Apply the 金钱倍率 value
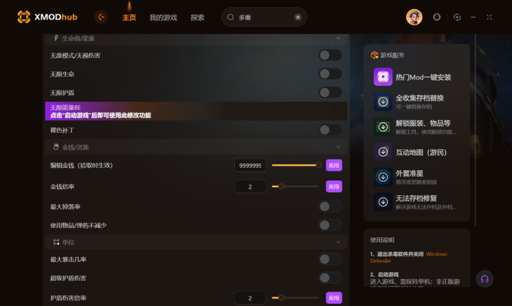 coord(334,187)
